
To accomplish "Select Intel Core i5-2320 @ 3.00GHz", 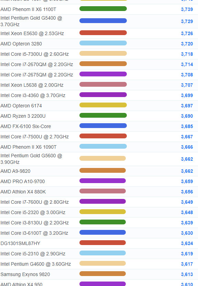I will click(33, 212).
